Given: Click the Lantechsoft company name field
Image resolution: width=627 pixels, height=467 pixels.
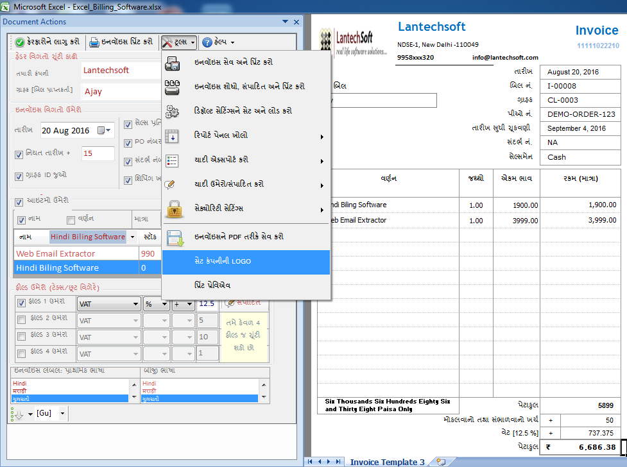Looking at the screenshot, I should pyautogui.click(x=121, y=71).
